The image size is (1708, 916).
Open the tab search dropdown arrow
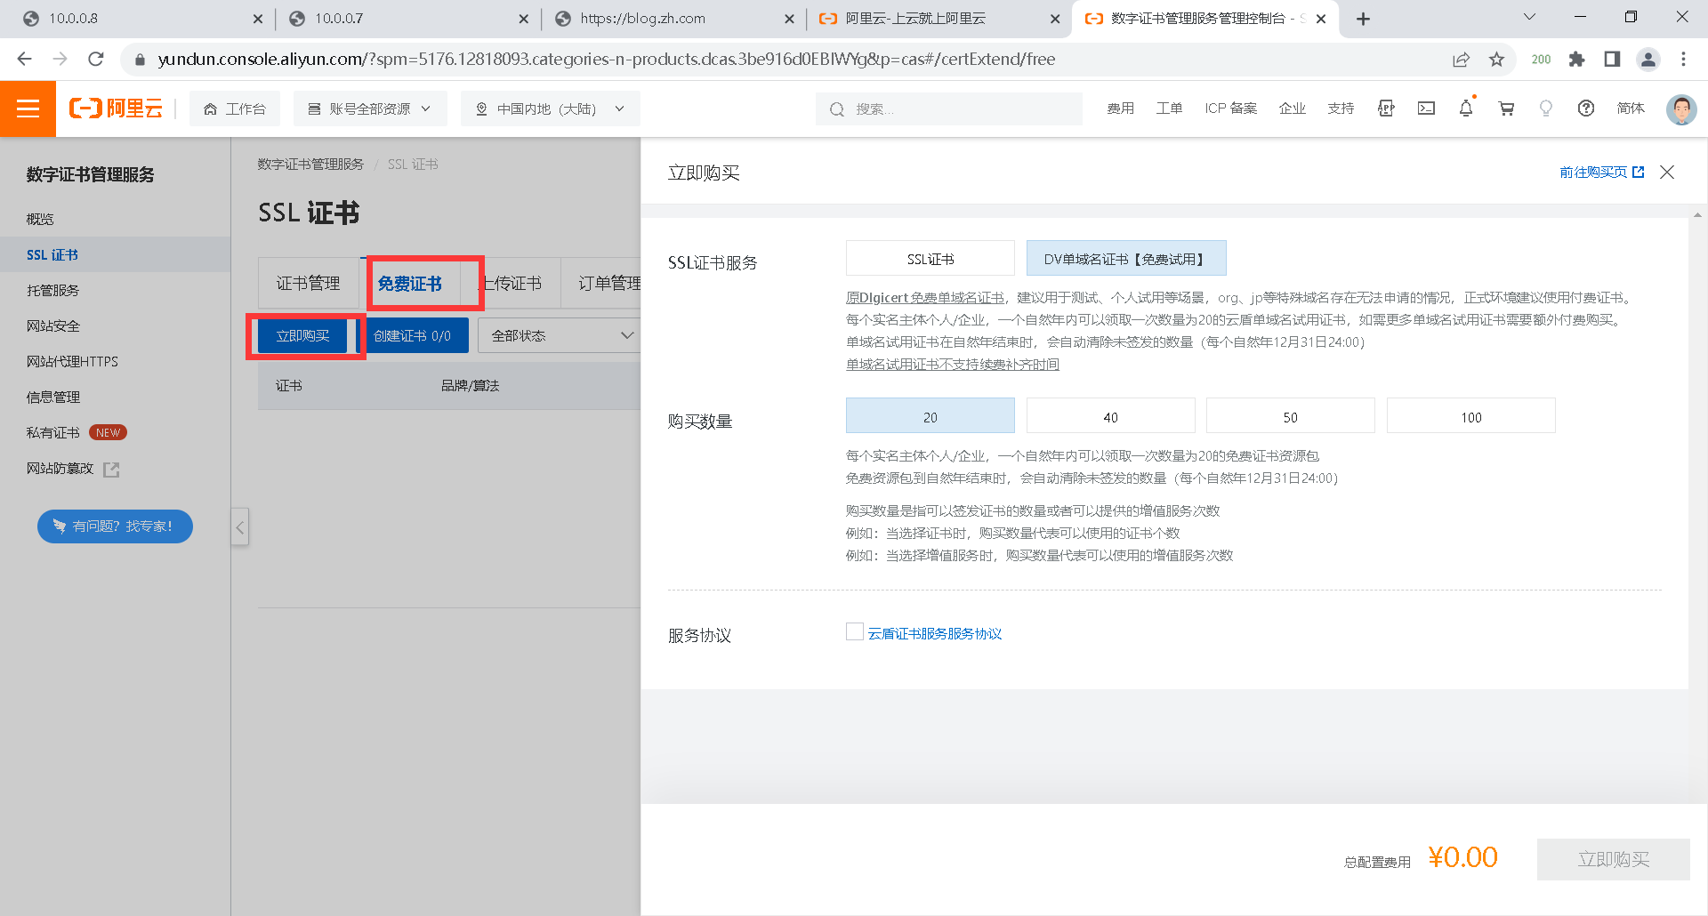pos(1530,17)
